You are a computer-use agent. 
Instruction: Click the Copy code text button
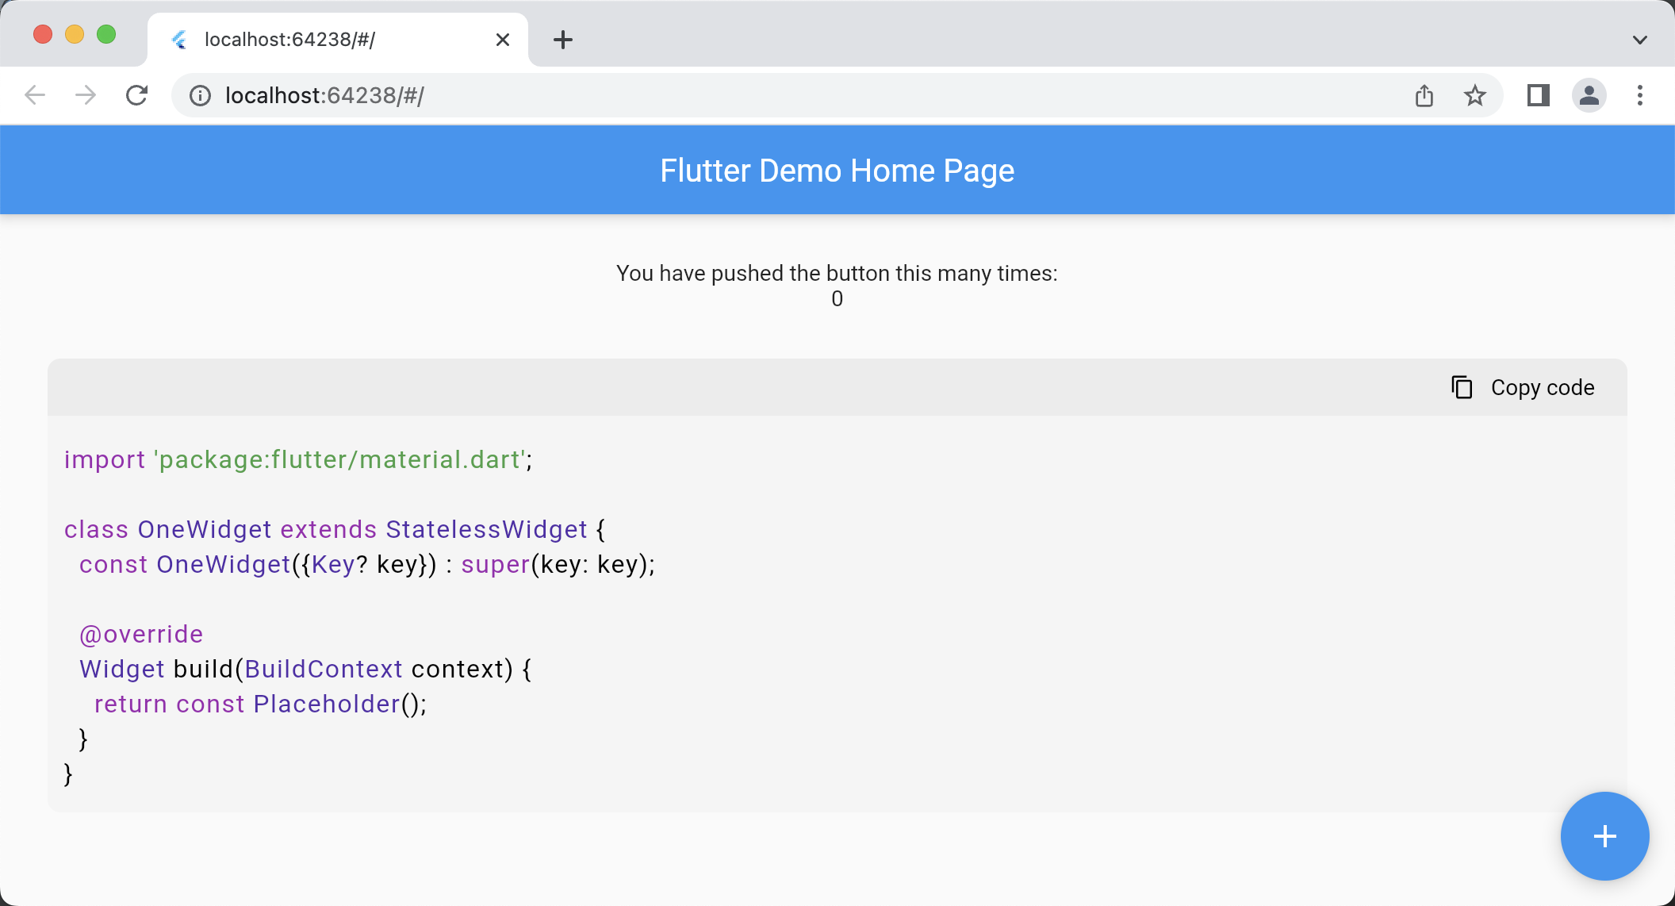click(x=1542, y=387)
